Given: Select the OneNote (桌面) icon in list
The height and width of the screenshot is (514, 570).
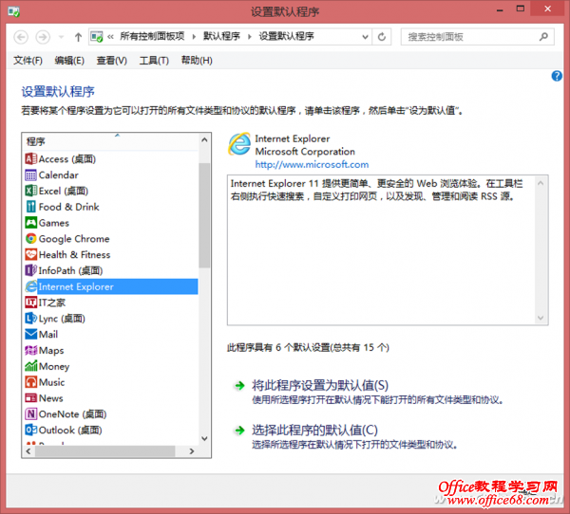Looking at the screenshot, I should pyautogui.click(x=31, y=414).
